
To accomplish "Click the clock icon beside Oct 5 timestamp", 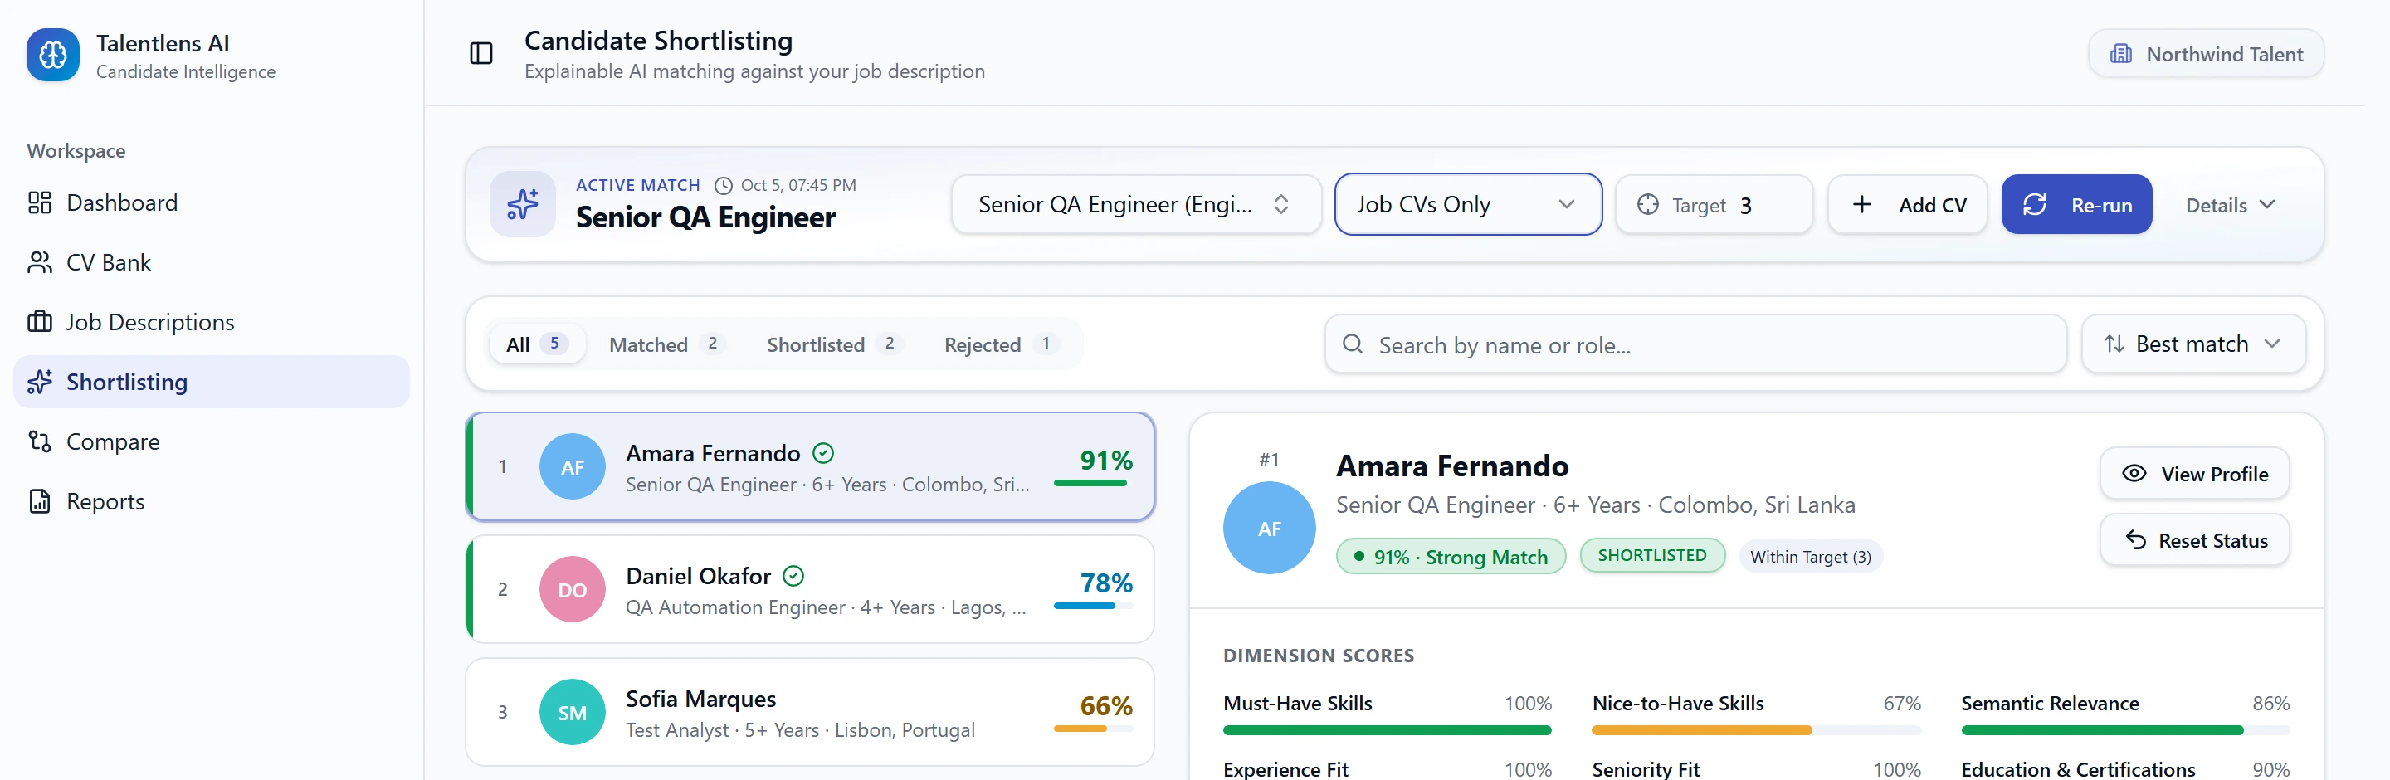I will (x=723, y=186).
